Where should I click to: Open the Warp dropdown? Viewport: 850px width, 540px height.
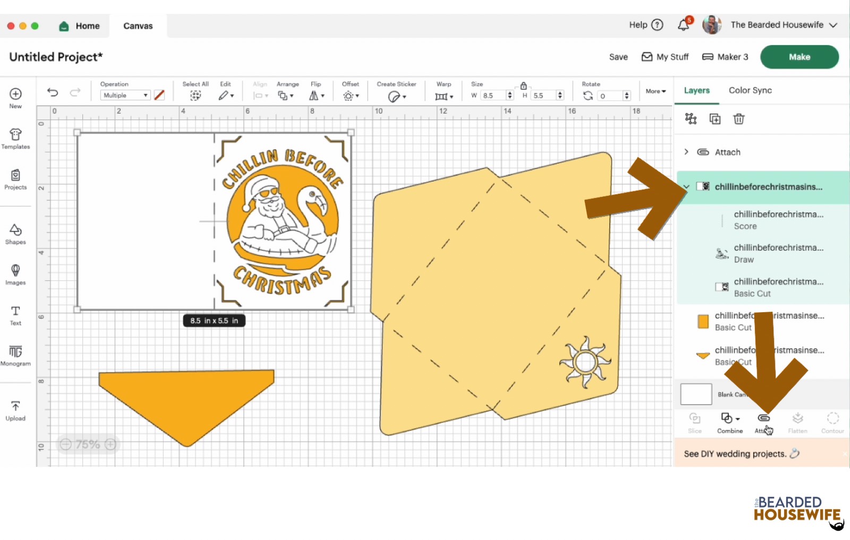[x=444, y=96]
